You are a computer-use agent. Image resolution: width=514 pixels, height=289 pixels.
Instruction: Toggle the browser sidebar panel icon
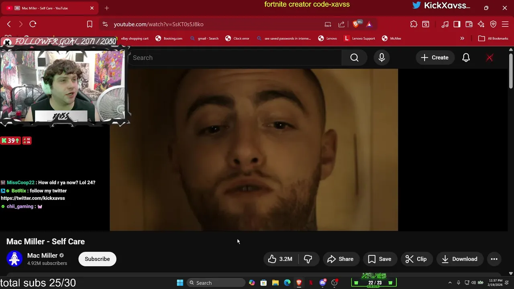[x=457, y=24]
